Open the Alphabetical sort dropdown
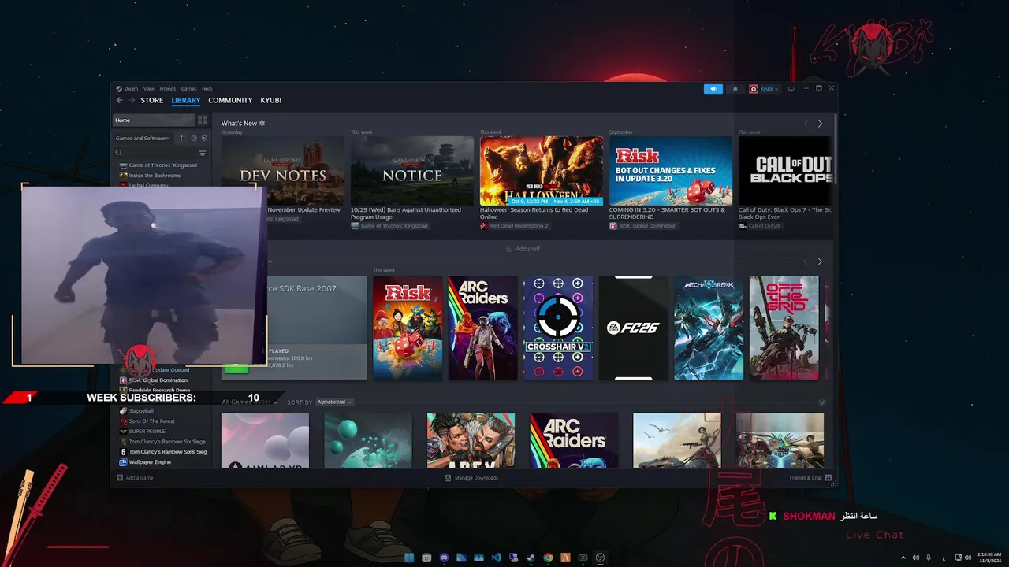 334,402
